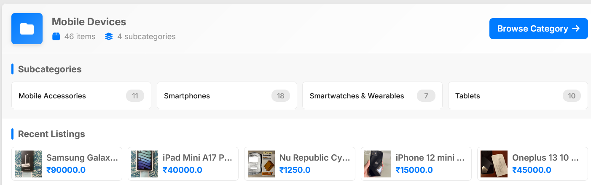The image size is (591, 185).
Task: Click the Browse Category button
Action: pyautogui.click(x=538, y=29)
